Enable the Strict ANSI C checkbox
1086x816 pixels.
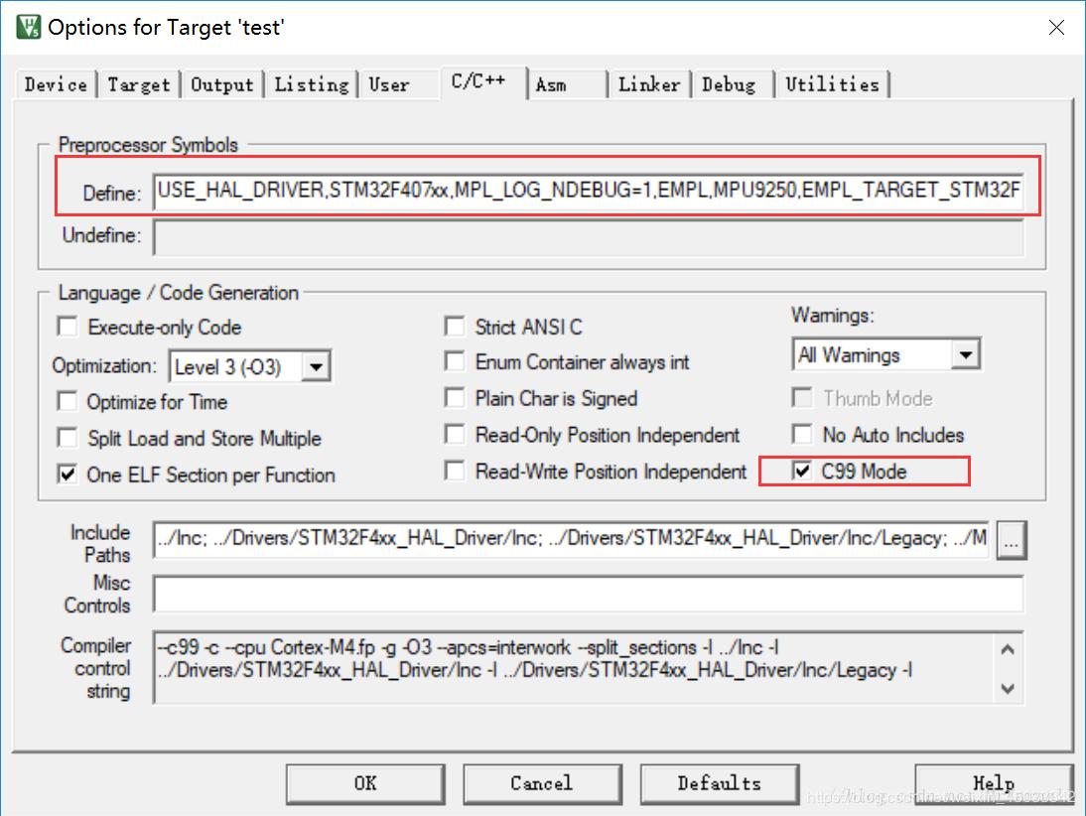(x=455, y=327)
